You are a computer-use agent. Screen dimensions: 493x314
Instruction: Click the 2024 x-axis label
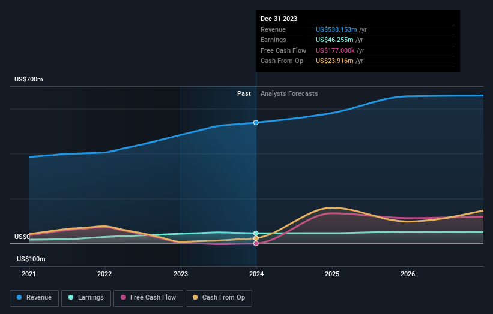(x=256, y=274)
